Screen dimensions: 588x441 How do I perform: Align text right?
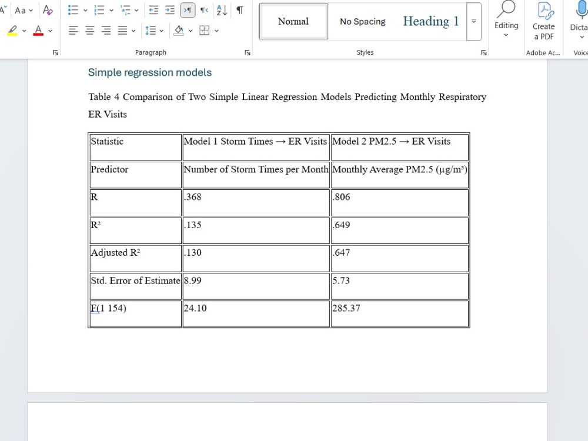(x=106, y=31)
